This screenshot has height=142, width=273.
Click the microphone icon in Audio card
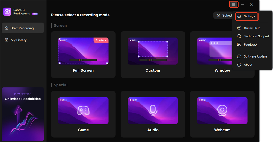153,111
